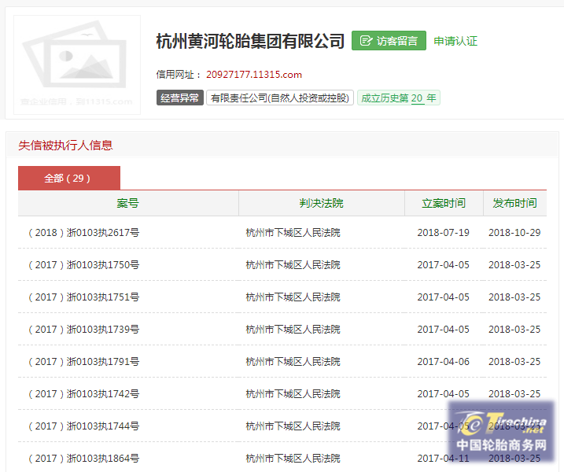Click publish date in the 1742号 row

pyautogui.click(x=514, y=394)
